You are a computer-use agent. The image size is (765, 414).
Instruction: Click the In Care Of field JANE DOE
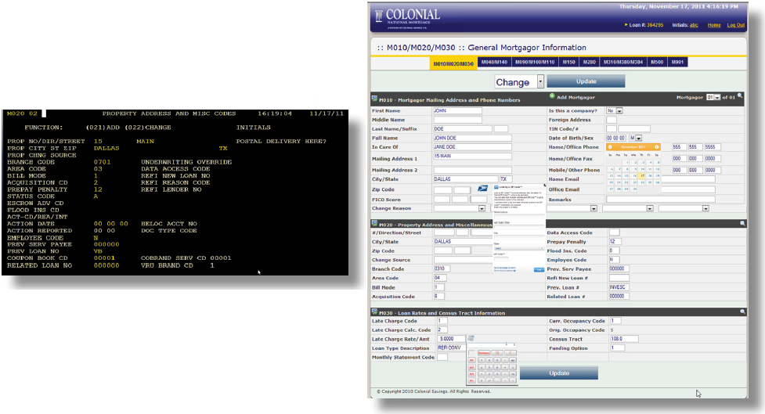(472, 147)
